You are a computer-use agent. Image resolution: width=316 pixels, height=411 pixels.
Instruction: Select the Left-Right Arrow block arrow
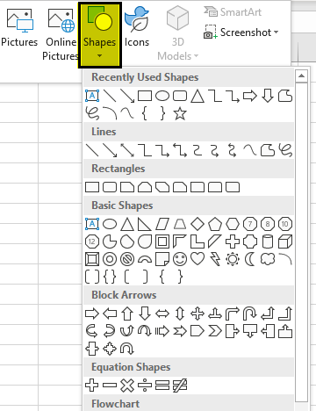click(162, 314)
